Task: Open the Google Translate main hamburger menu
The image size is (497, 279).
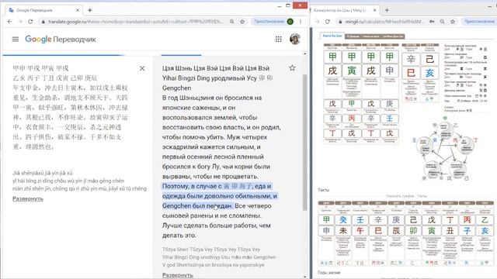Action: [x=16, y=40]
